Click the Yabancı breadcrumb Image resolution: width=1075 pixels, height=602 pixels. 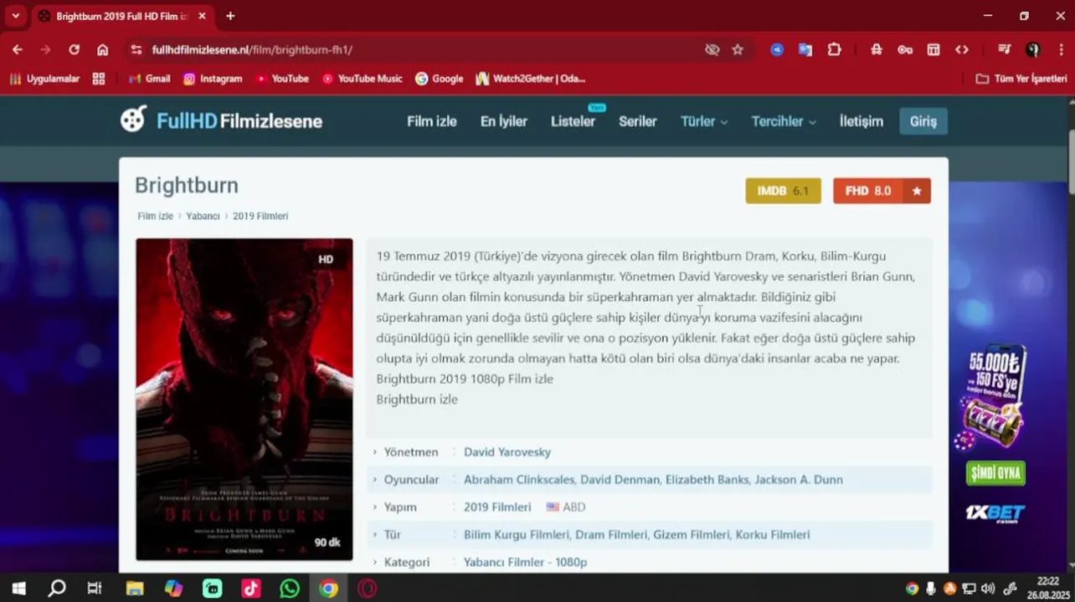[203, 216]
